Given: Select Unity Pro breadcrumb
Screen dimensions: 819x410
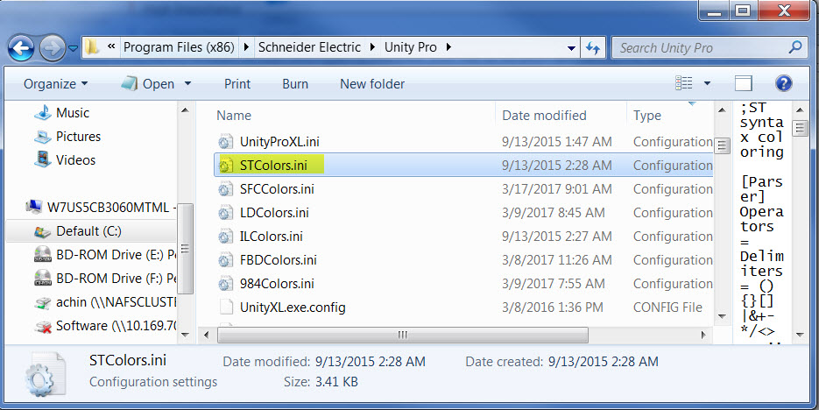Looking at the screenshot, I should [411, 47].
